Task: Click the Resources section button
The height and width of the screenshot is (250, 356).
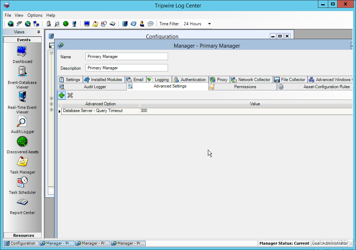Action: [x=23, y=235]
